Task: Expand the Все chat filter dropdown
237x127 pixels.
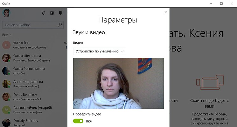Action: tap(7, 35)
